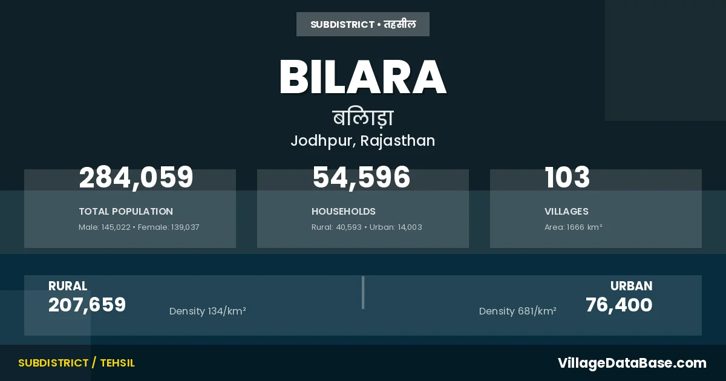Select the 284,059 total population figure
726x381 pixels.
pos(136,178)
